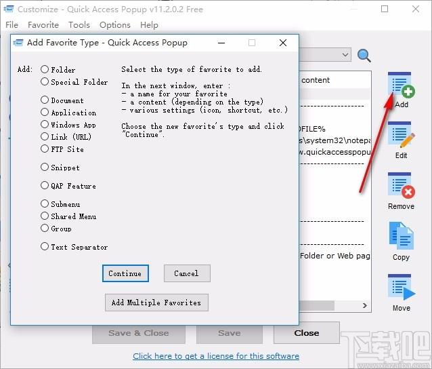Screen dimensions: 432x369
Task: Click the Copy favorite icon
Action: point(401,236)
